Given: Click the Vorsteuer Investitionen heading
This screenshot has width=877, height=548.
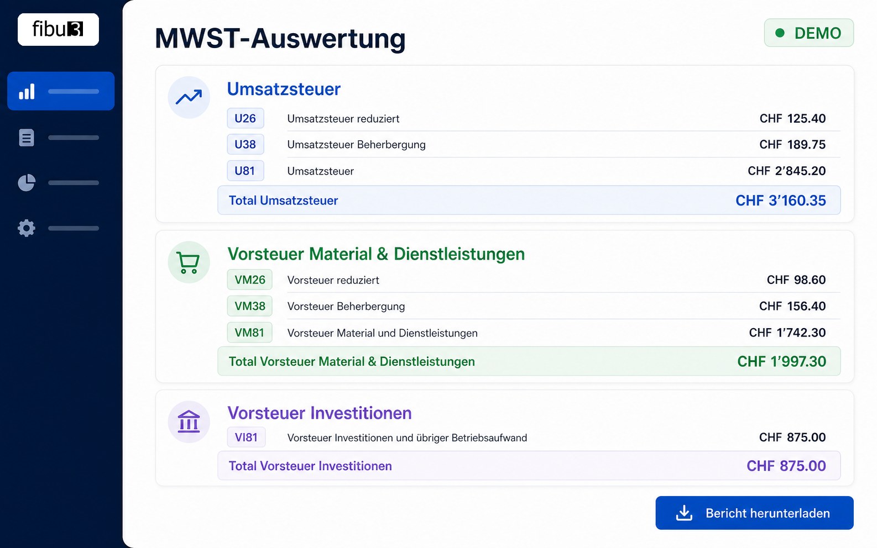Looking at the screenshot, I should 320,413.
